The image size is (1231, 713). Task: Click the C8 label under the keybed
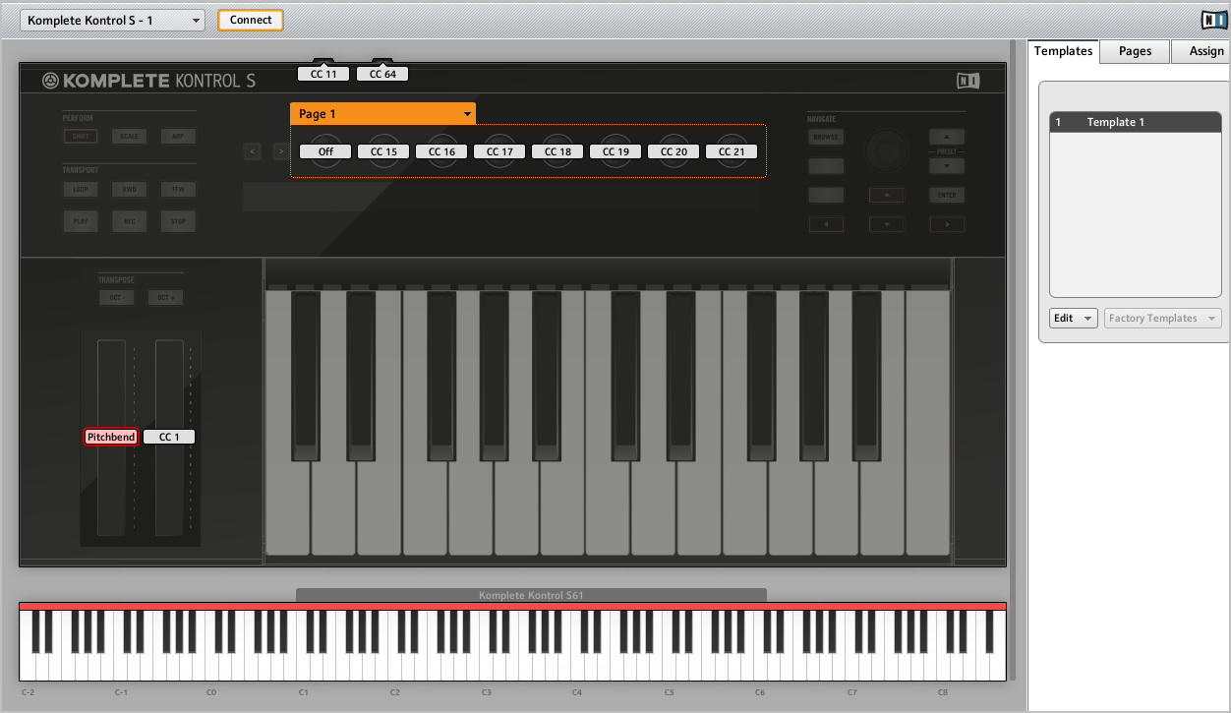[943, 692]
